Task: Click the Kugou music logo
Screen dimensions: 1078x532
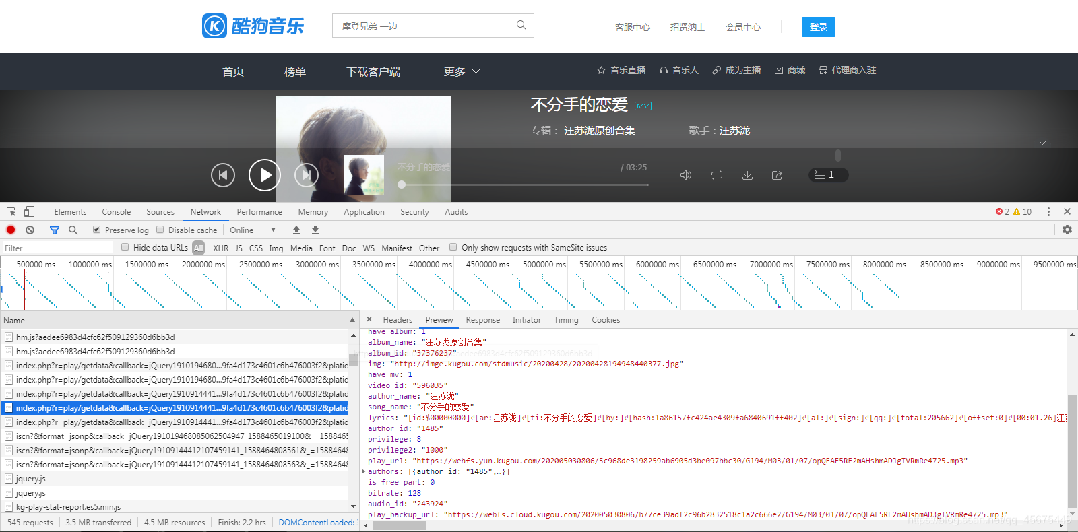Action: pyautogui.click(x=253, y=26)
